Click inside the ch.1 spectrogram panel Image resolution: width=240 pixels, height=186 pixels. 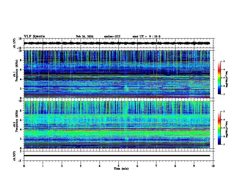117,74
